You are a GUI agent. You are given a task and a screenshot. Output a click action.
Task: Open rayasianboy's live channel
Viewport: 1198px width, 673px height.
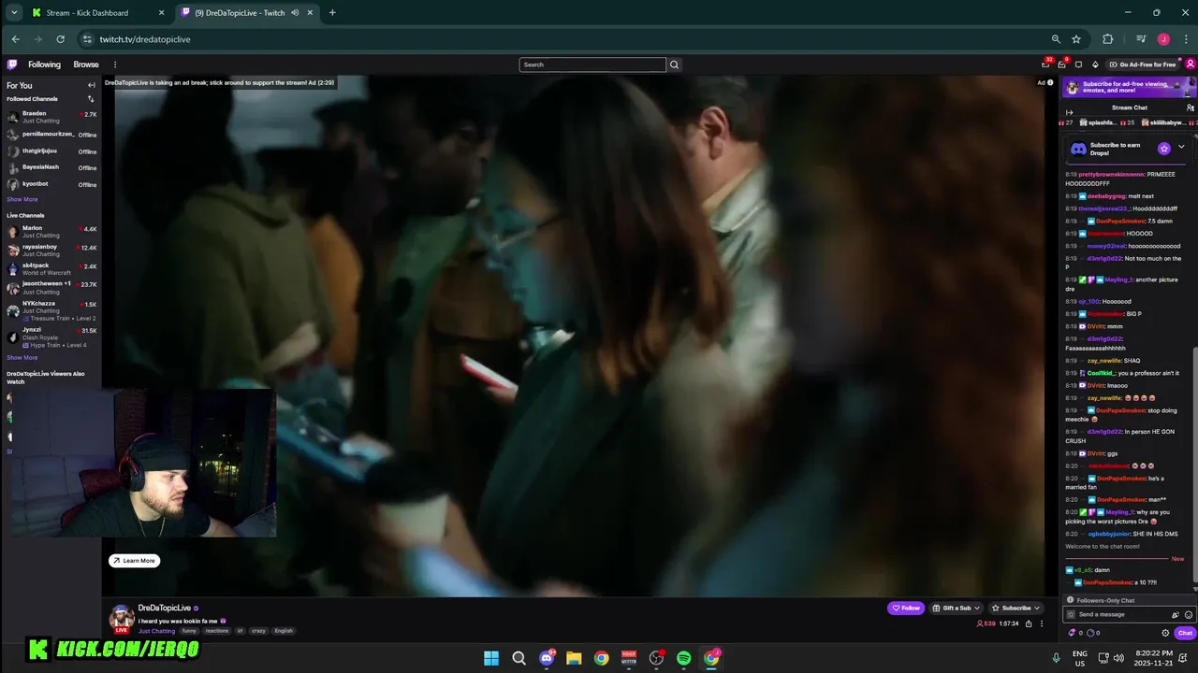click(x=51, y=250)
